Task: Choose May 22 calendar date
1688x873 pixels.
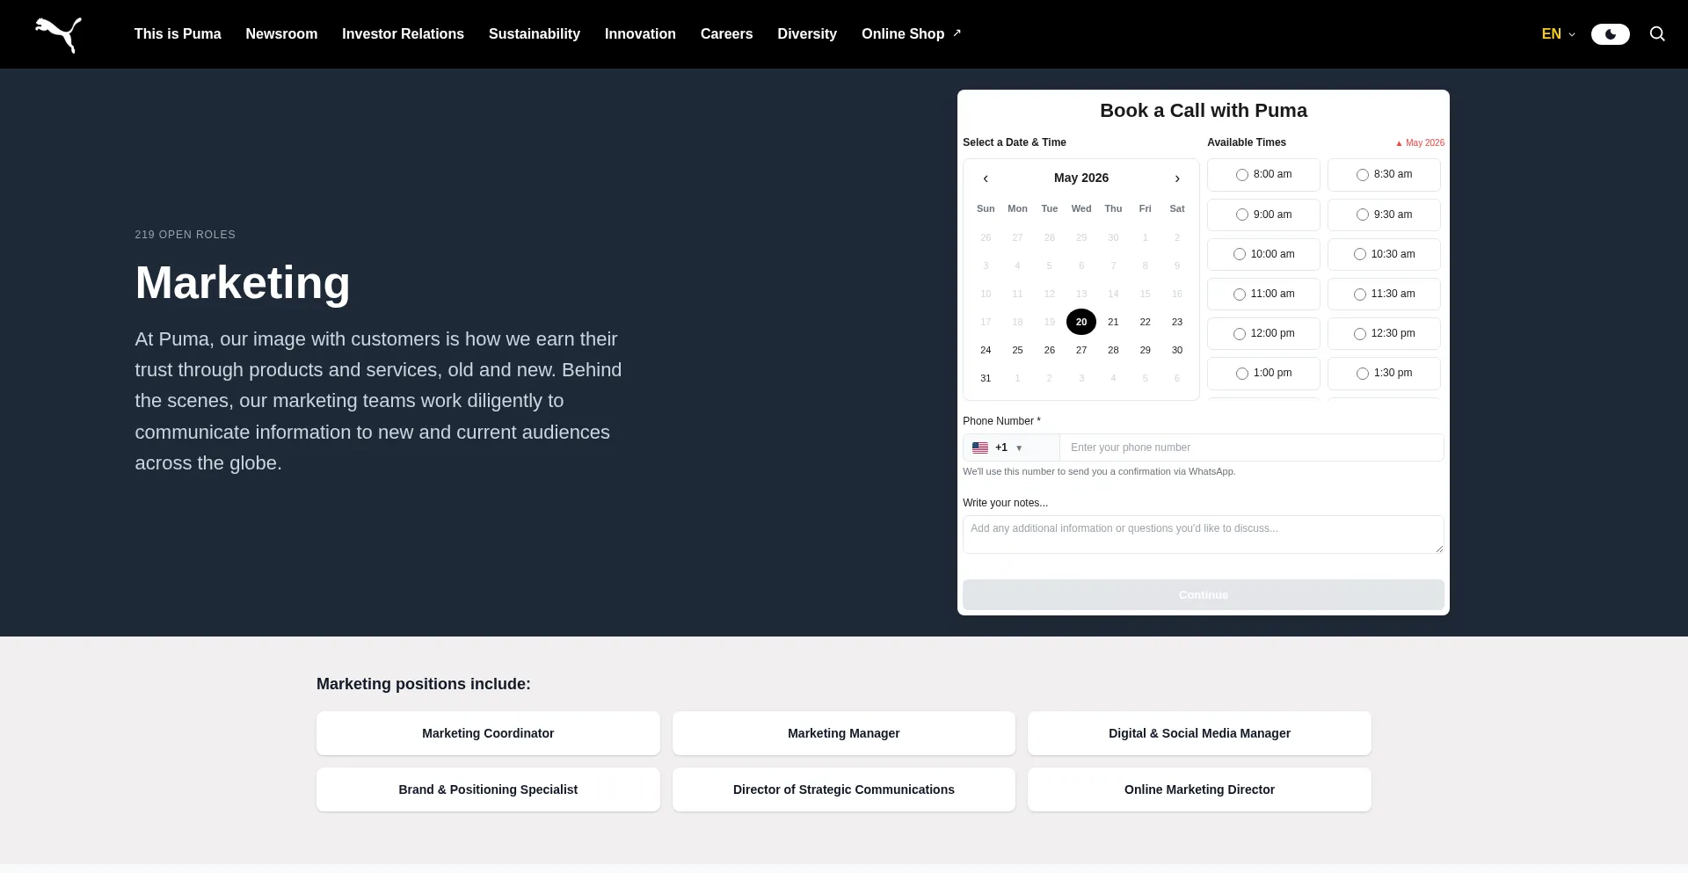Action: pos(1145,322)
